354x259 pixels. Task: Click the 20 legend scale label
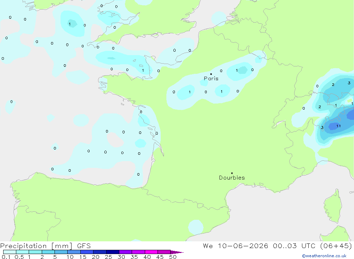96,257
